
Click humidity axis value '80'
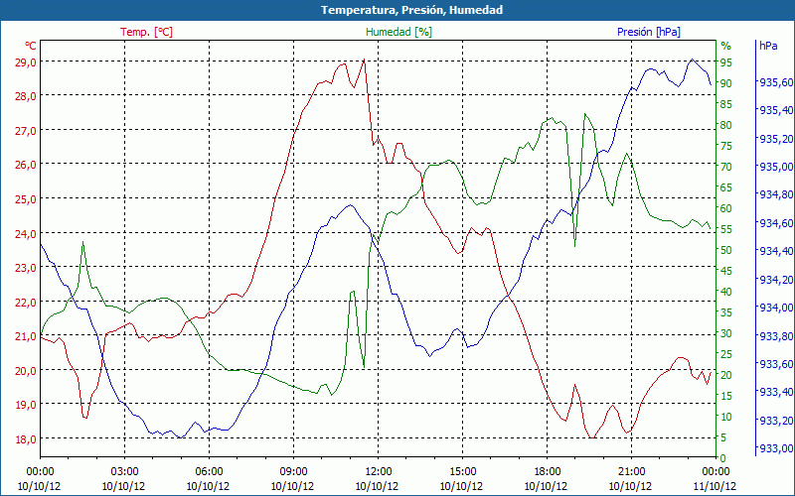coord(726,125)
